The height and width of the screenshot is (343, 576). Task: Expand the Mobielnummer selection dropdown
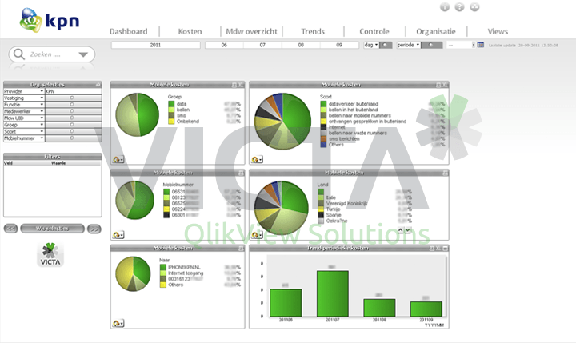(x=42, y=138)
